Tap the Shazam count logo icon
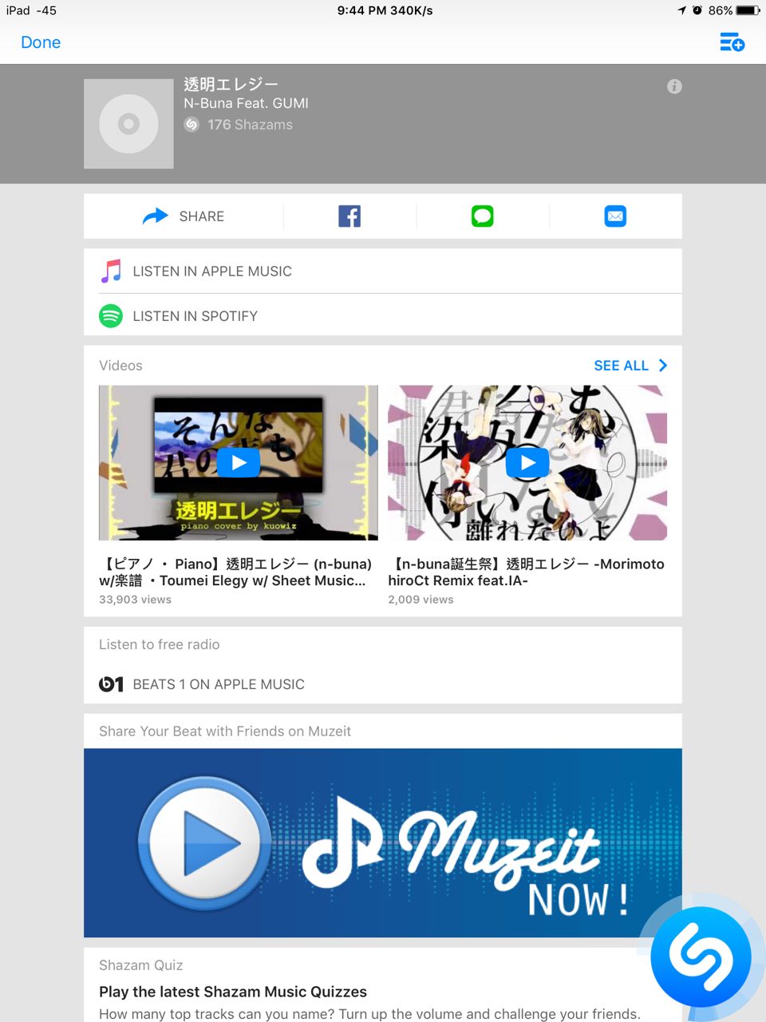The width and height of the screenshot is (766, 1022). point(191,125)
